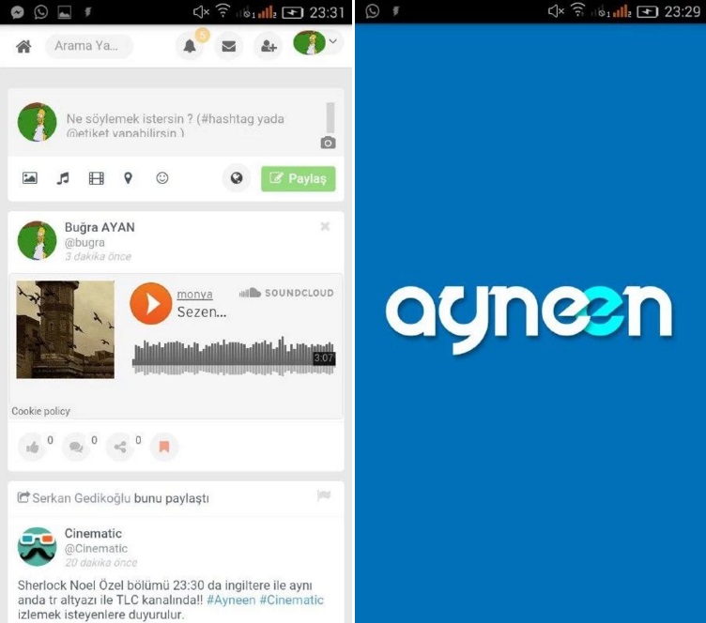Tap the 'Sezen...' track title
The image size is (706, 623).
[x=202, y=311]
